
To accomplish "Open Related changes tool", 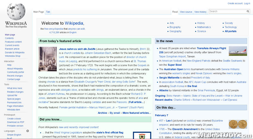I will tap(15, 92).
